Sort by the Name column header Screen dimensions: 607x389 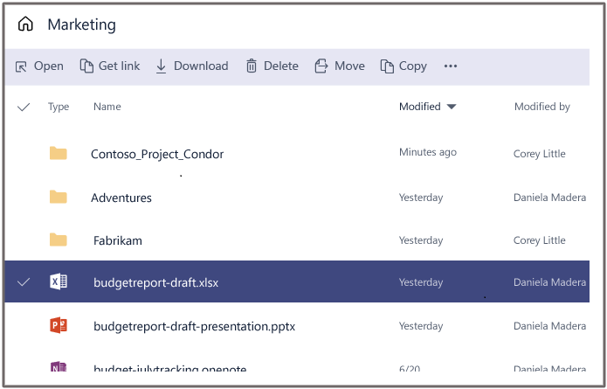tap(107, 107)
